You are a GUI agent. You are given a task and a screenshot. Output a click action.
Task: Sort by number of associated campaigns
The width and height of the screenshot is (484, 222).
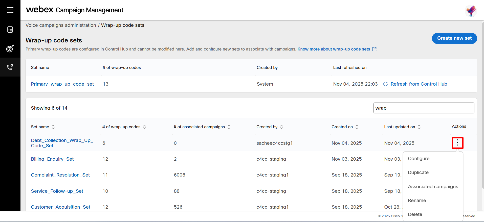[229, 127]
